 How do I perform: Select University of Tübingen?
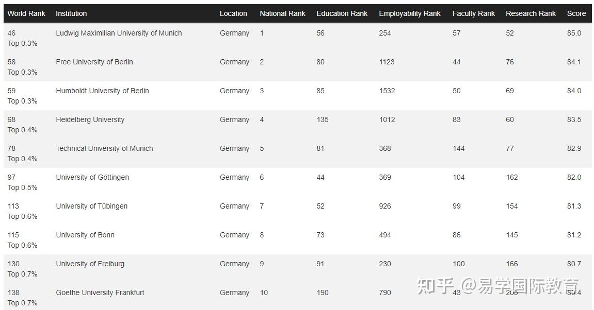pos(92,206)
